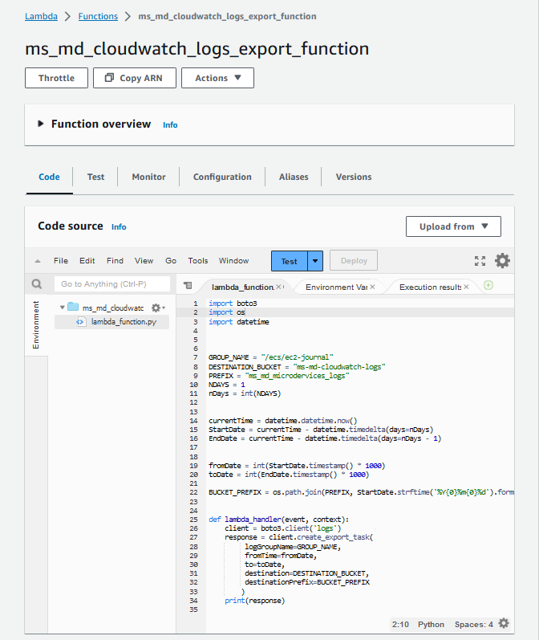Open the Tools menu
The image size is (539, 640).
pos(198,260)
